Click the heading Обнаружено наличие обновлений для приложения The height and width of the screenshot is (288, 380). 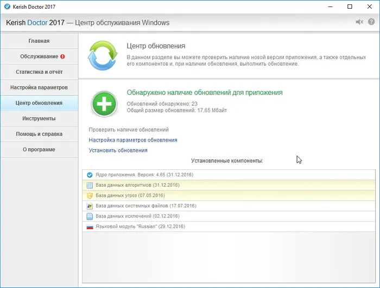tap(205, 93)
